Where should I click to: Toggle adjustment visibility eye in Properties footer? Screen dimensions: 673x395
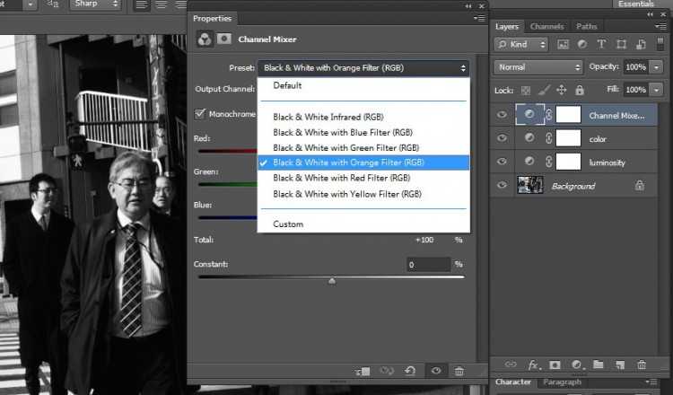435,371
